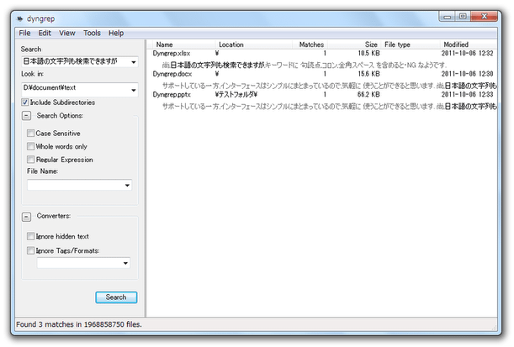Sort results by Matches column

coord(310,45)
